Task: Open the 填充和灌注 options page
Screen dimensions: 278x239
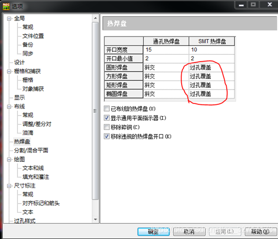Action: click(x=36, y=177)
